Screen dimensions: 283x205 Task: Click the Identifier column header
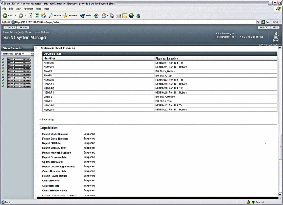[98, 59]
